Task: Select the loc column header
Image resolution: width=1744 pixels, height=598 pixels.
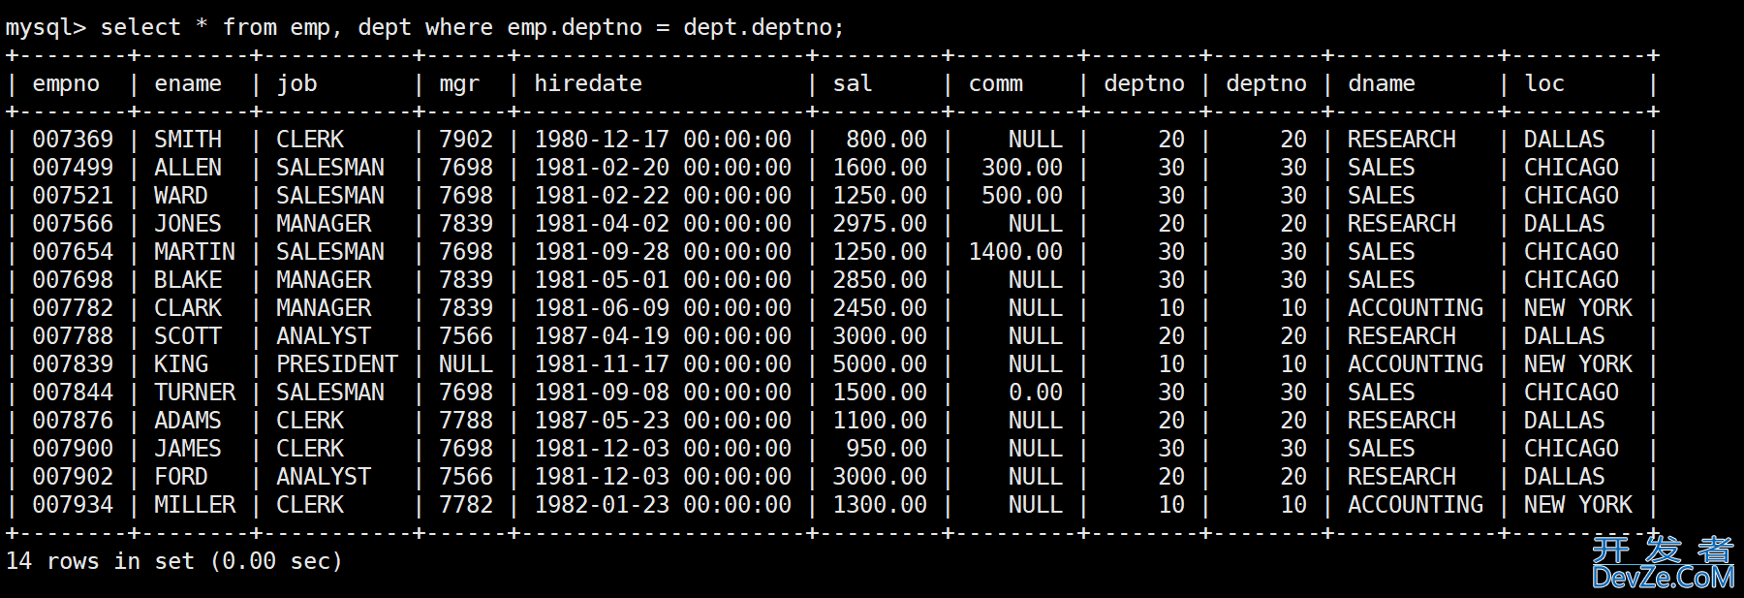Action: [x=1544, y=84]
